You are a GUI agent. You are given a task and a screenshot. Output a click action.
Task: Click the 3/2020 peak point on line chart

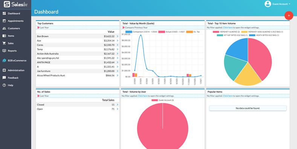pyautogui.click(x=141, y=35)
